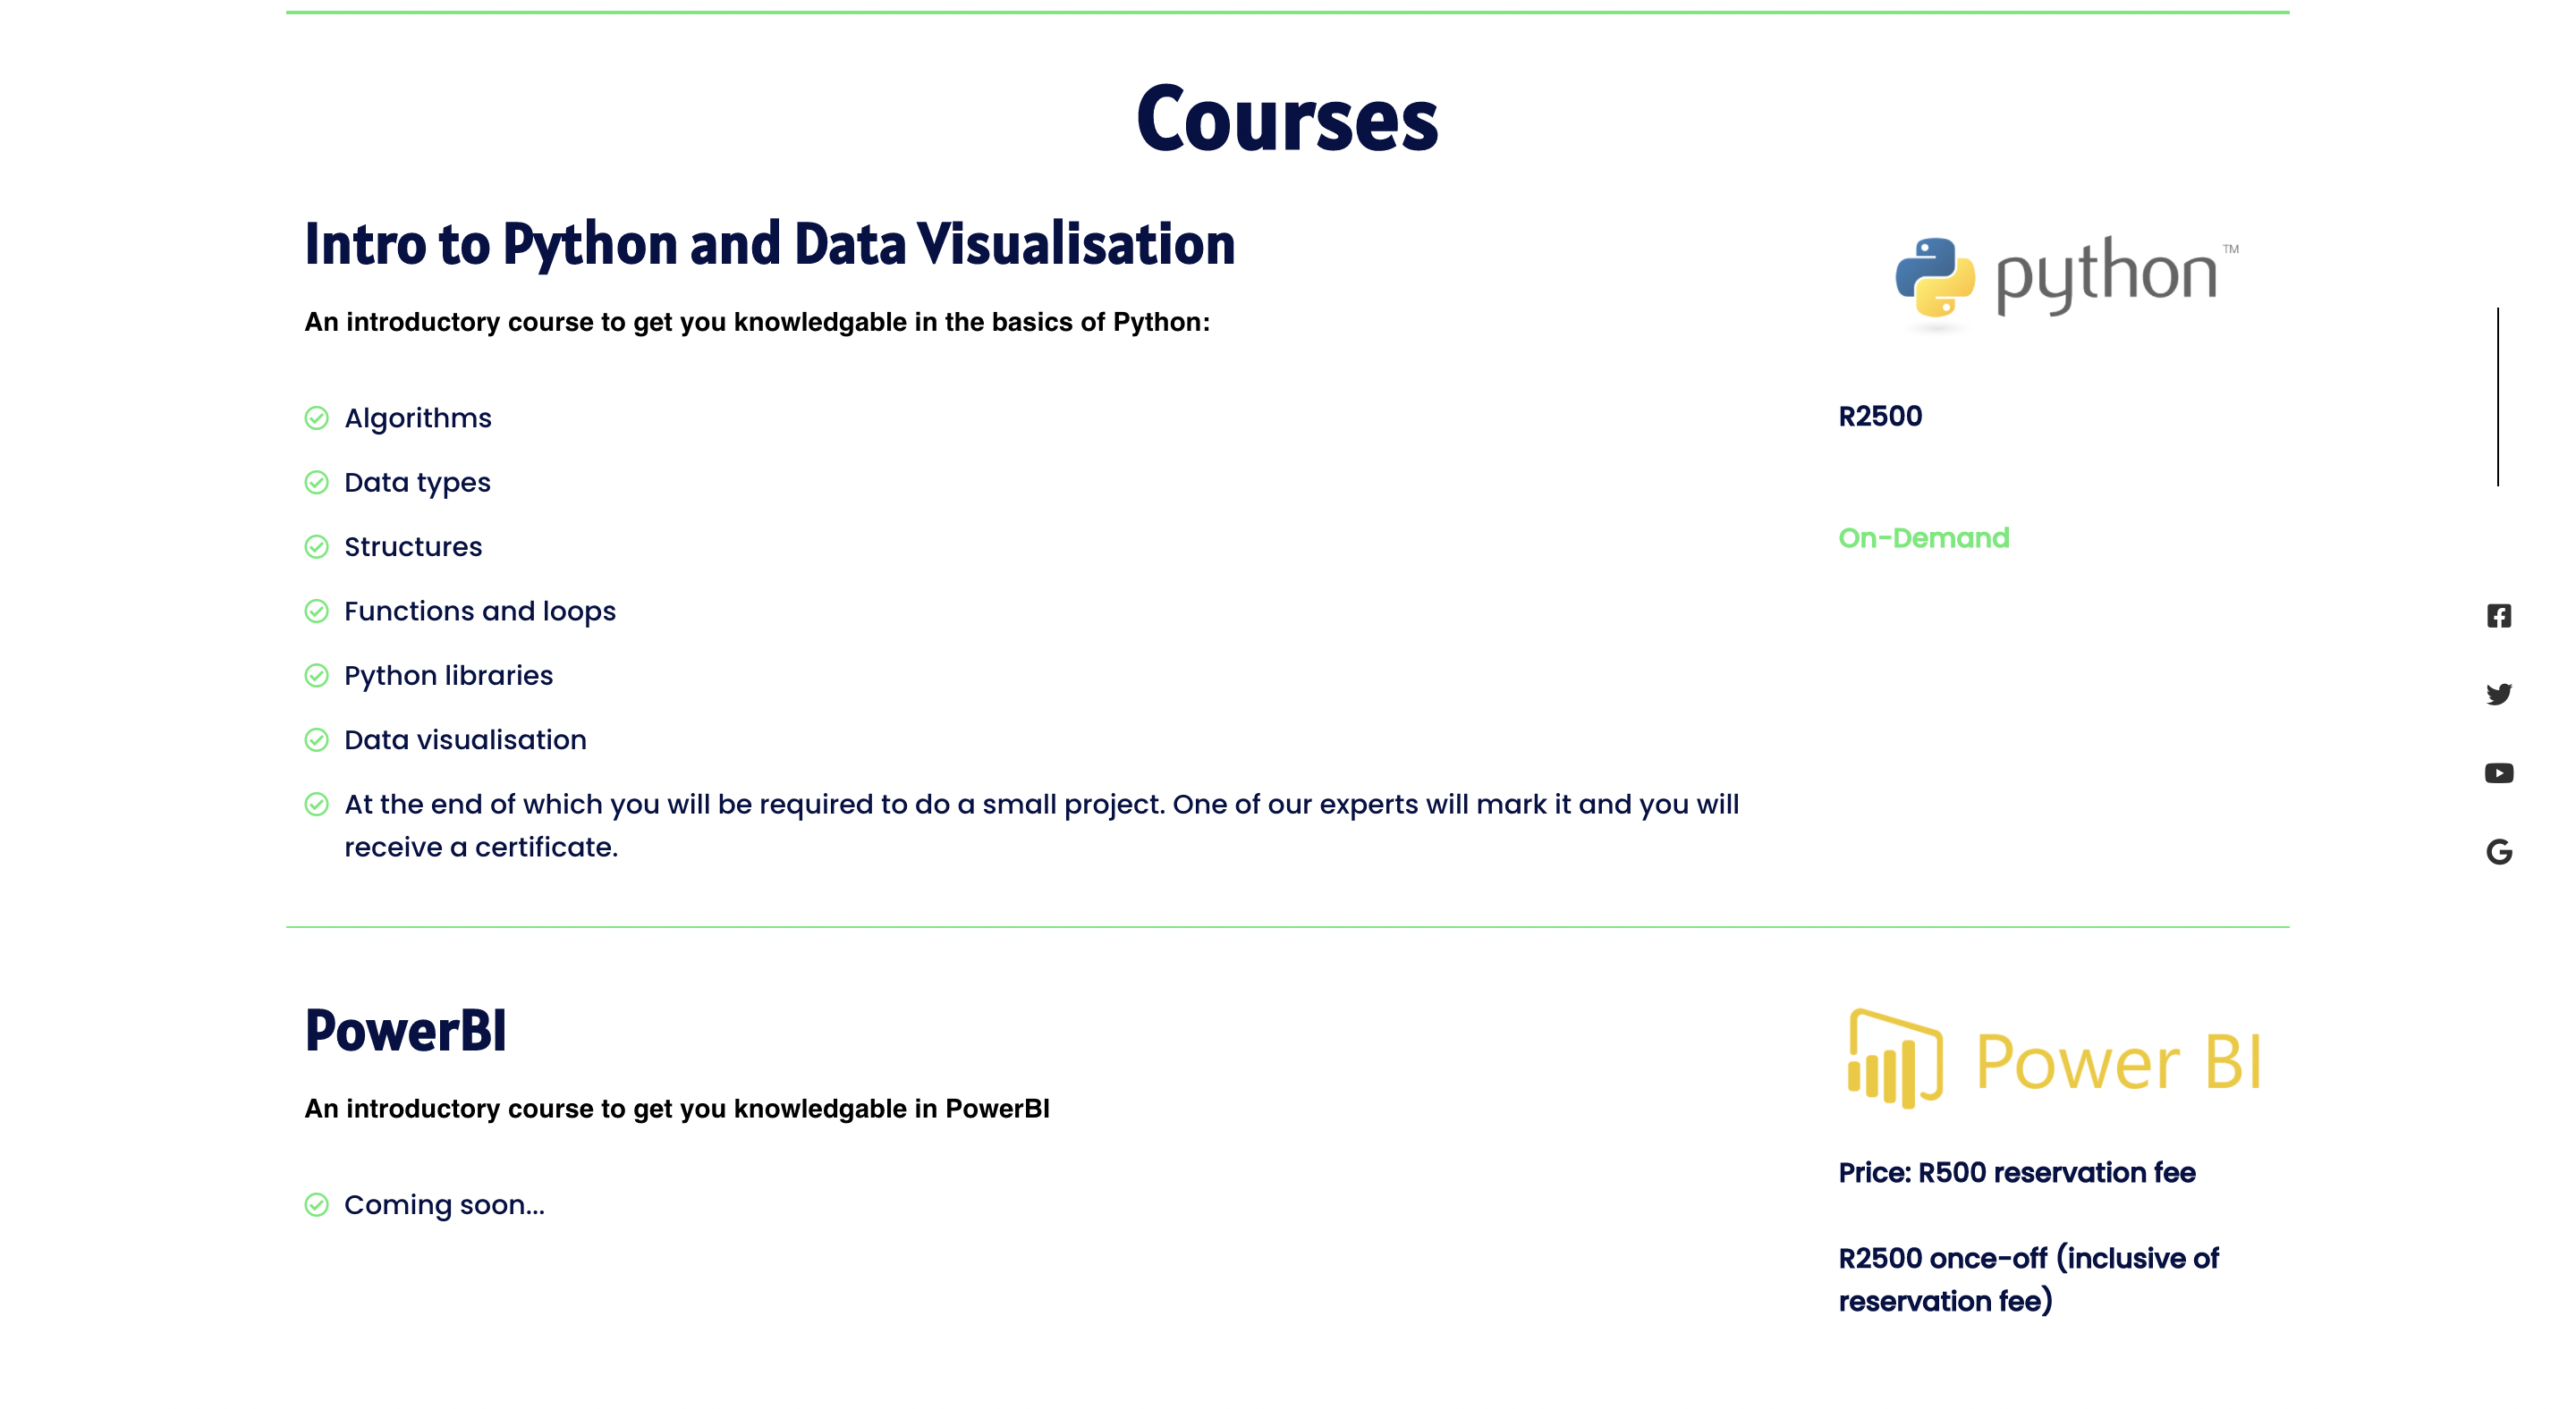Open the YouTube social icon
This screenshot has height=1409, width=2576.
2498,772
